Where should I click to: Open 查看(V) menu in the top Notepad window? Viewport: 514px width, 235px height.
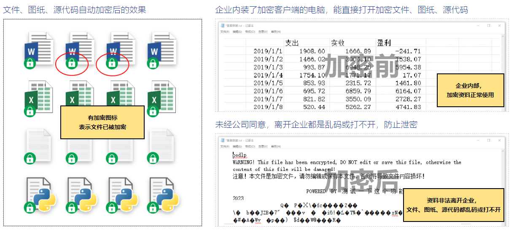point(263,31)
